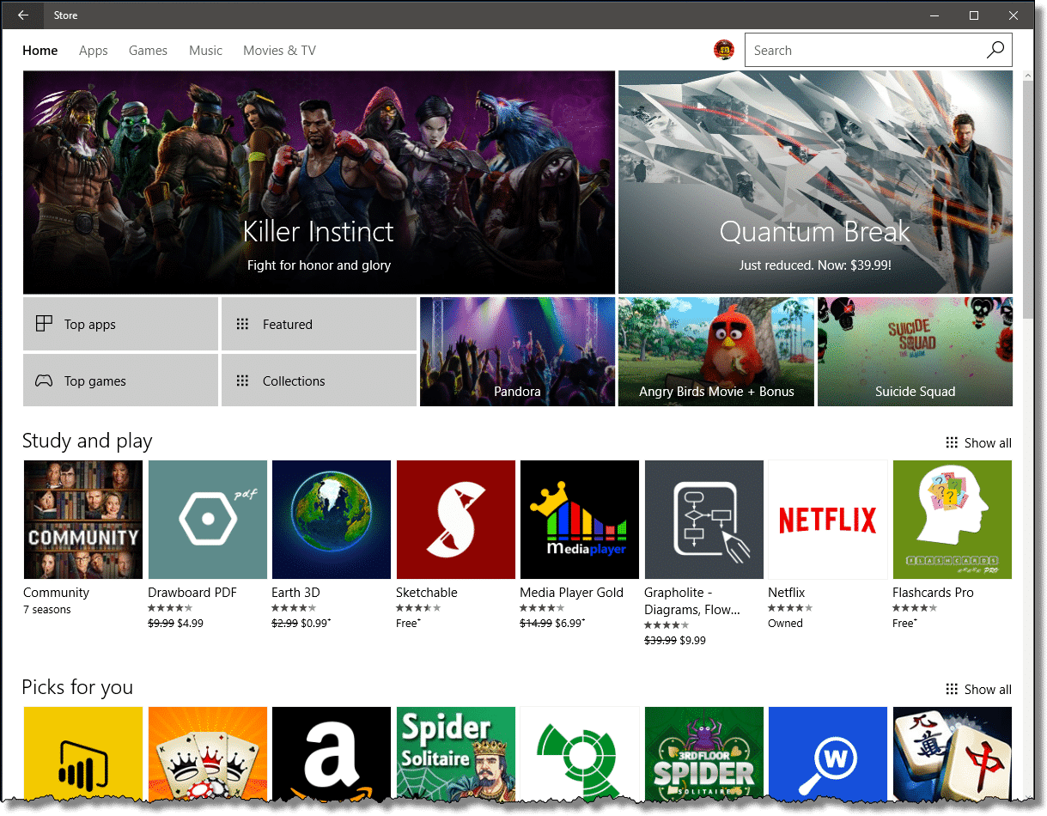Open the Drawboard PDF app icon
The image size is (1047, 816).
[x=207, y=520]
